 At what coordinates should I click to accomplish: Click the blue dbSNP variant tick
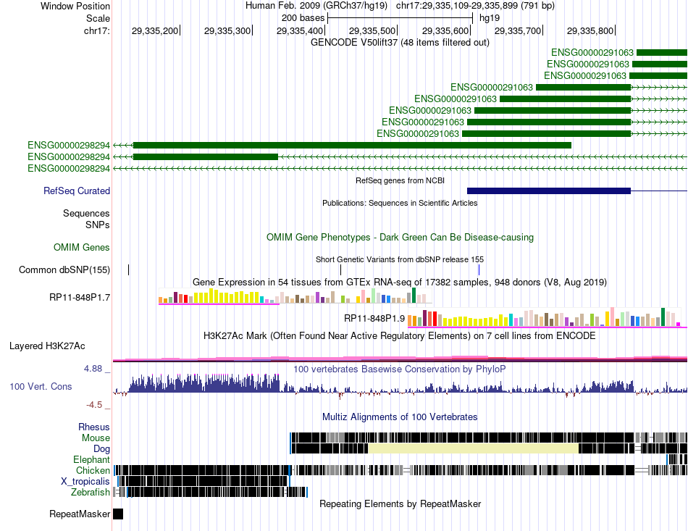[479, 270]
